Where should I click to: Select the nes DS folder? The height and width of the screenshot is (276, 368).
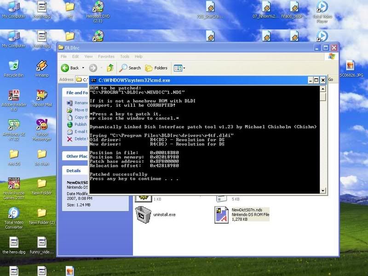(x=14, y=157)
